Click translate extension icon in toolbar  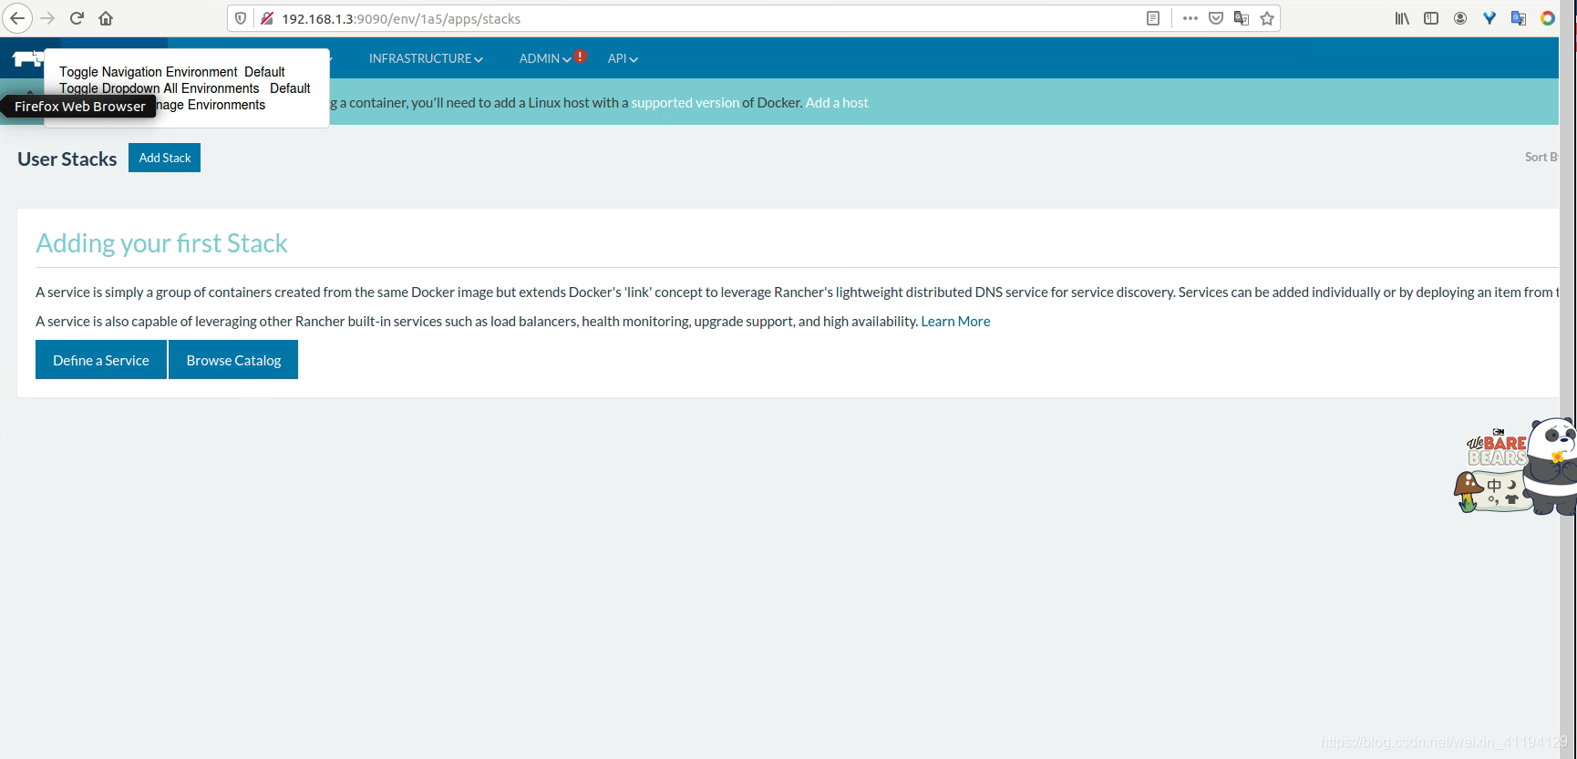click(1519, 18)
